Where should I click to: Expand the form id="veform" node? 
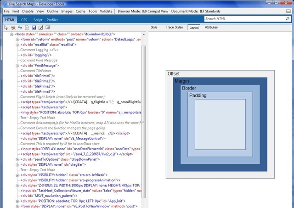pos(17,40)
